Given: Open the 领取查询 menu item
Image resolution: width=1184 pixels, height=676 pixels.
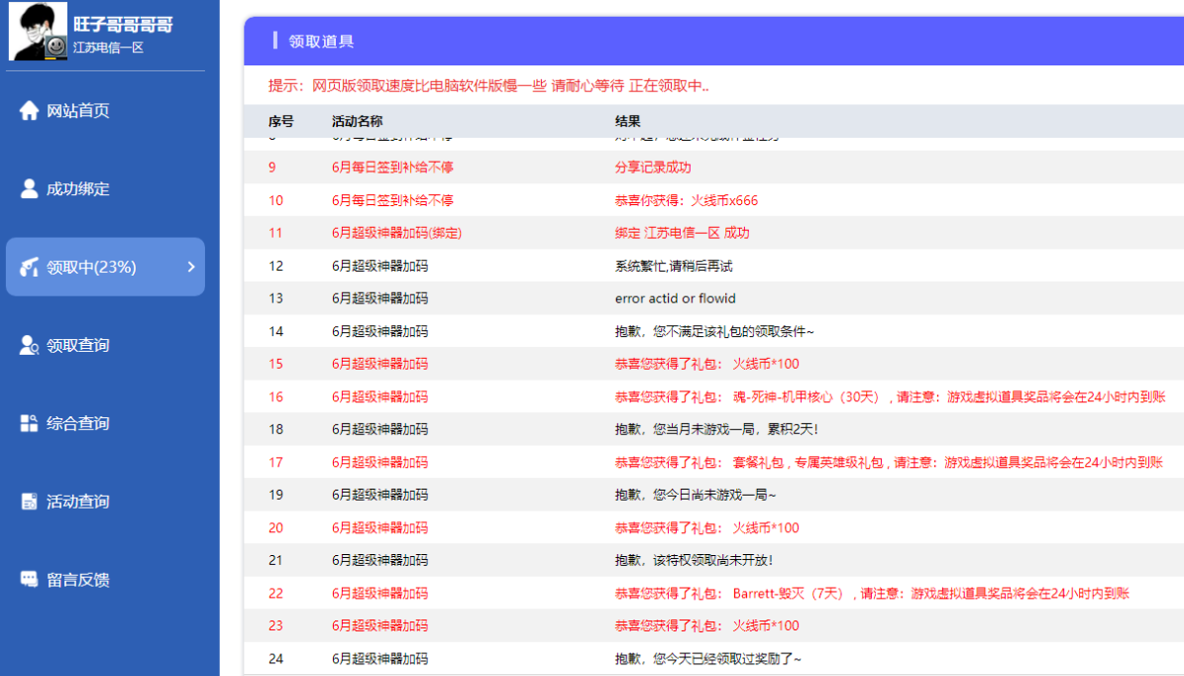Looking at the screenshot, I should (78, 345).
